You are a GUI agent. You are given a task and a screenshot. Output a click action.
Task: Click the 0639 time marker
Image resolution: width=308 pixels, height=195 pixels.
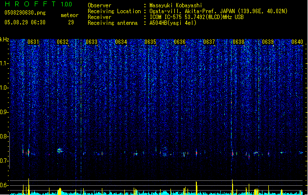pyautogui.click(x=268, y=42)
